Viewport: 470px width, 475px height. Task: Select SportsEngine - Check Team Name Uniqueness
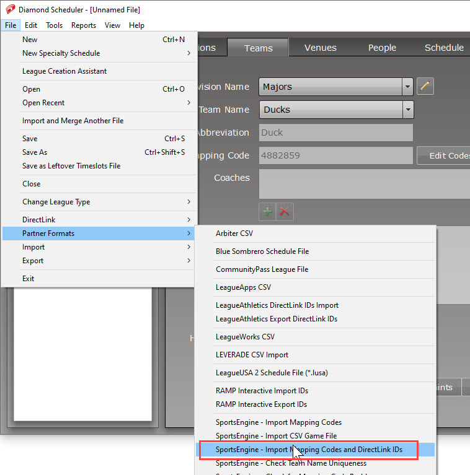click(316, 463)
